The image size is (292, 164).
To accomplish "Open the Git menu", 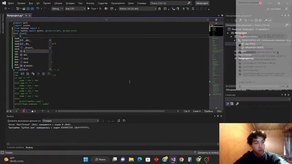I will pos(38,3).
